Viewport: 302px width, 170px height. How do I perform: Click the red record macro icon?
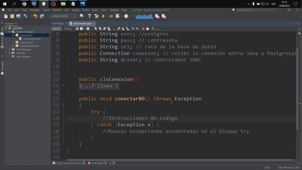(143, 29)
